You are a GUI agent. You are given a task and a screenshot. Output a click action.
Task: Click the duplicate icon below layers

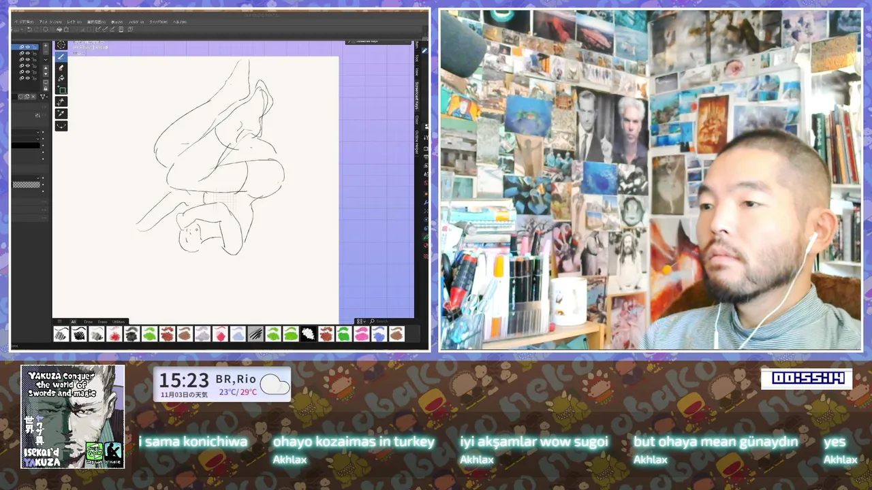coord(27,97)
